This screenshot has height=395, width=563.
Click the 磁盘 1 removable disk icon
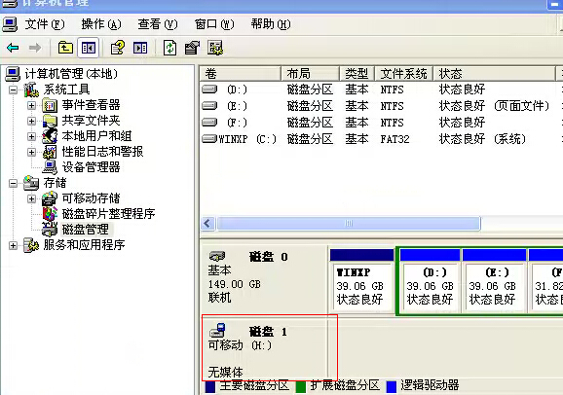pos(217,331)
